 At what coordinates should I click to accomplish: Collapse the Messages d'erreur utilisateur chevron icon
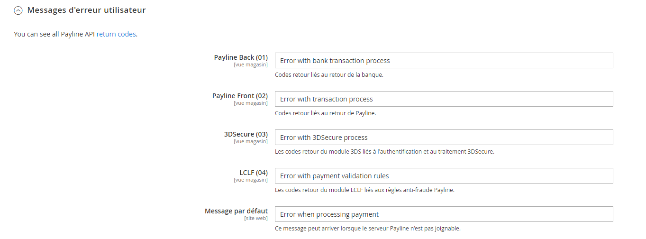(18, 10)
